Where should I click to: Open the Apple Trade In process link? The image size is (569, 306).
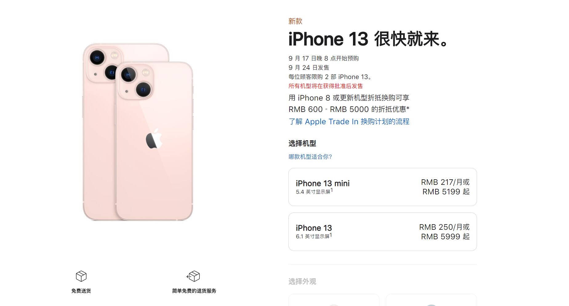(349, 121)
